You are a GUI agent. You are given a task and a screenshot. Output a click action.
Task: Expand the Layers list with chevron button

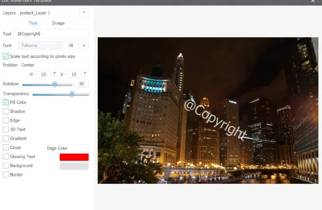[x=84, y=13]
